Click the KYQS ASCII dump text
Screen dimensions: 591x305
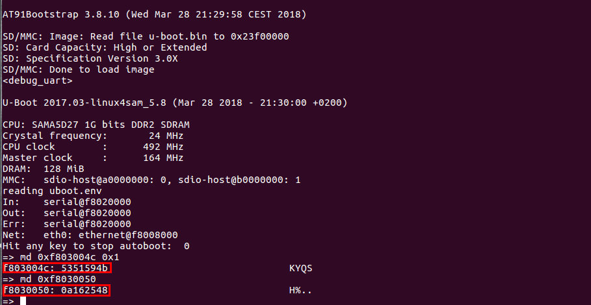click(x=301, y=269)
